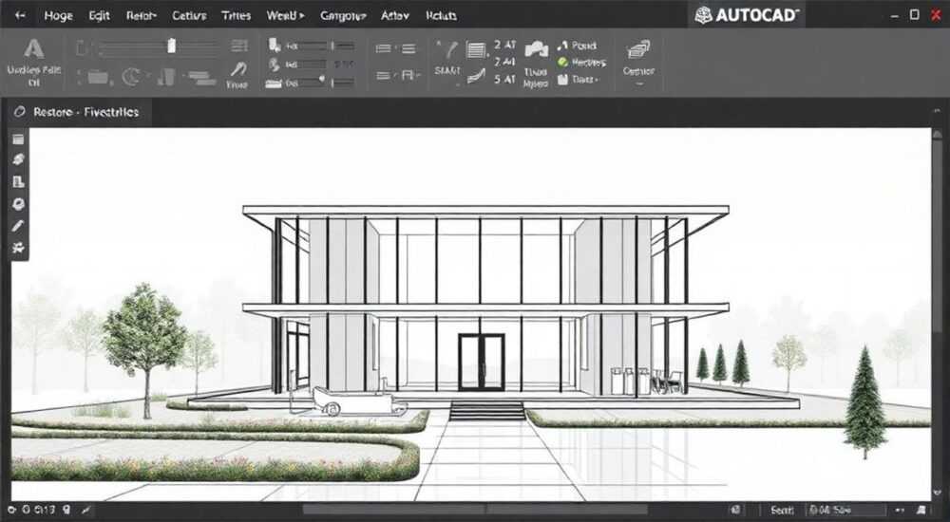Open the Hoge menu
This screenshot has width=950, height=522.
coord(59,16)
